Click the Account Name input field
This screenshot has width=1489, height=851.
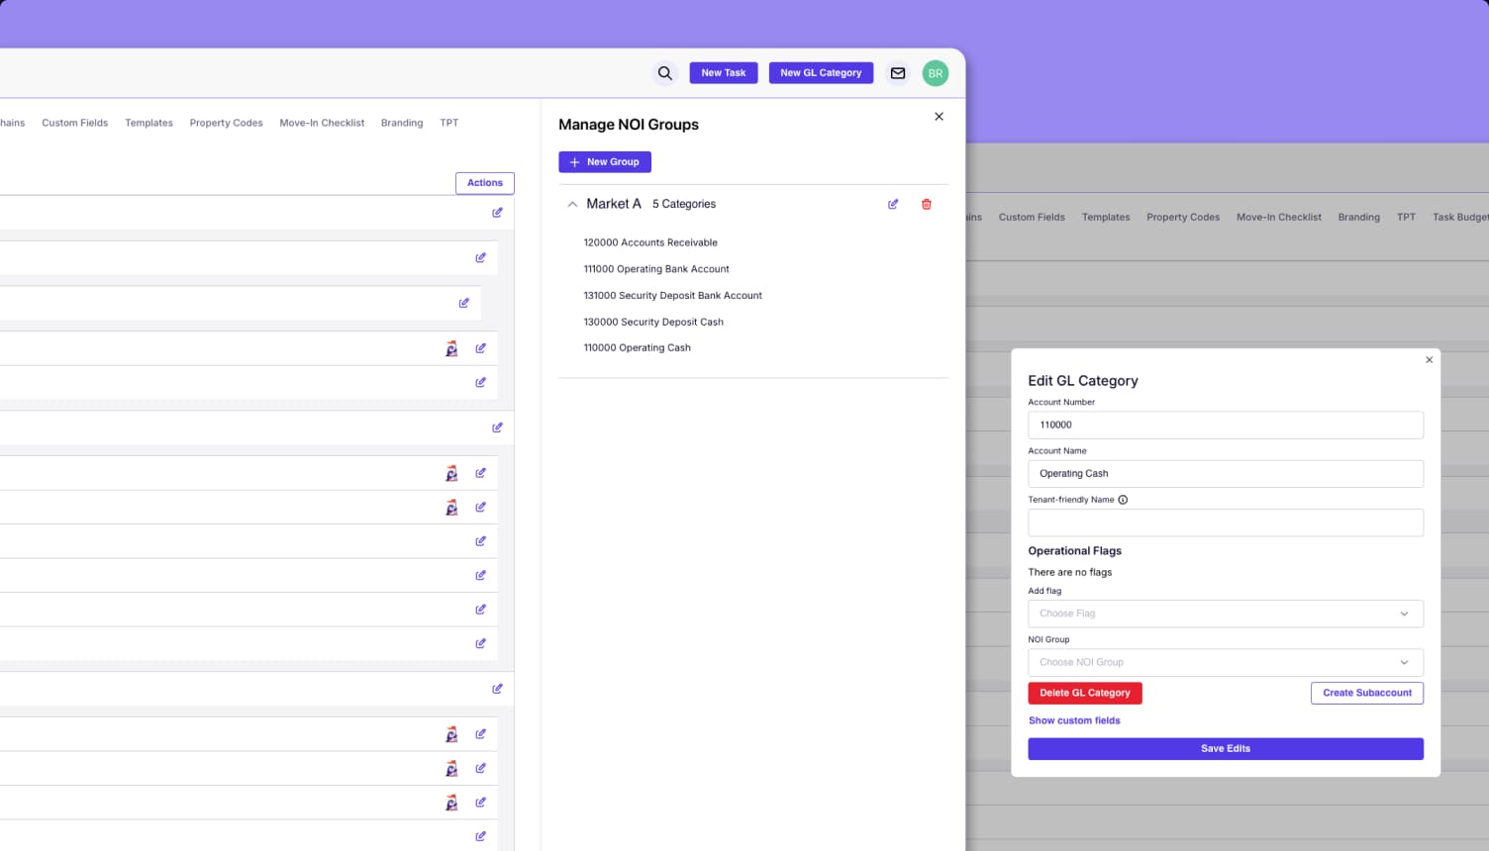coord(1225,473)
